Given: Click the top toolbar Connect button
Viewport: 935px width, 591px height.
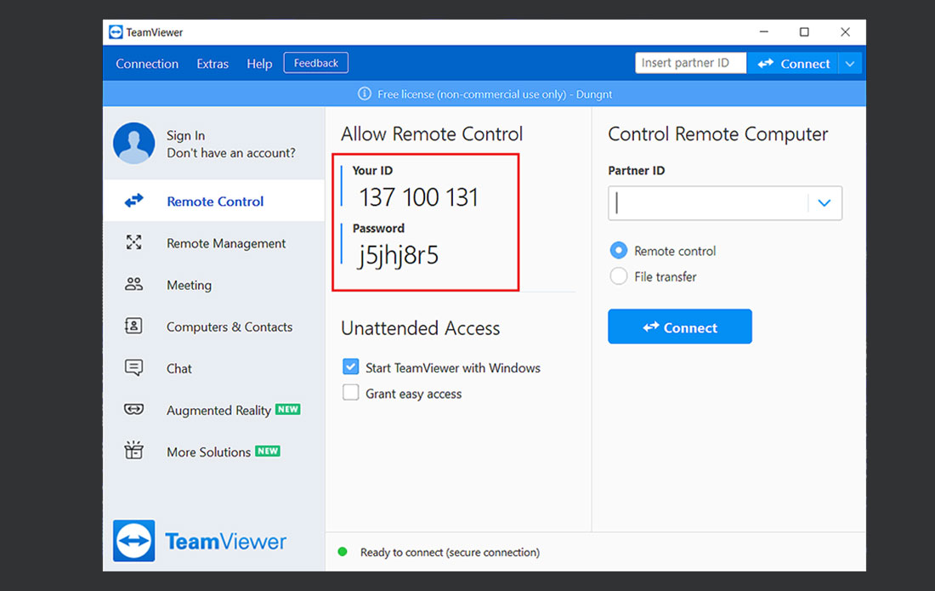Looking at the screenshot, I should [793, 63].
